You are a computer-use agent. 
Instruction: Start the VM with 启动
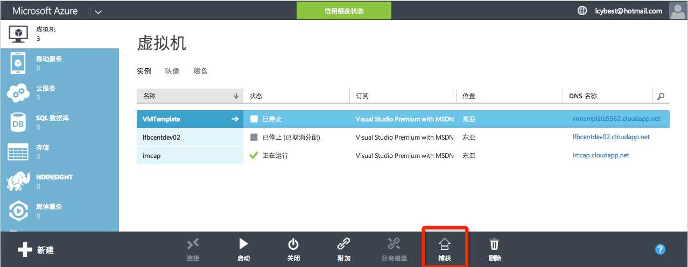pos(243,250)
